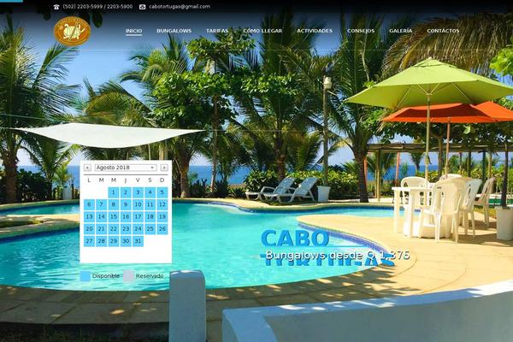
Task: Select day 4 in the calendar
Action: click(150, 192)
